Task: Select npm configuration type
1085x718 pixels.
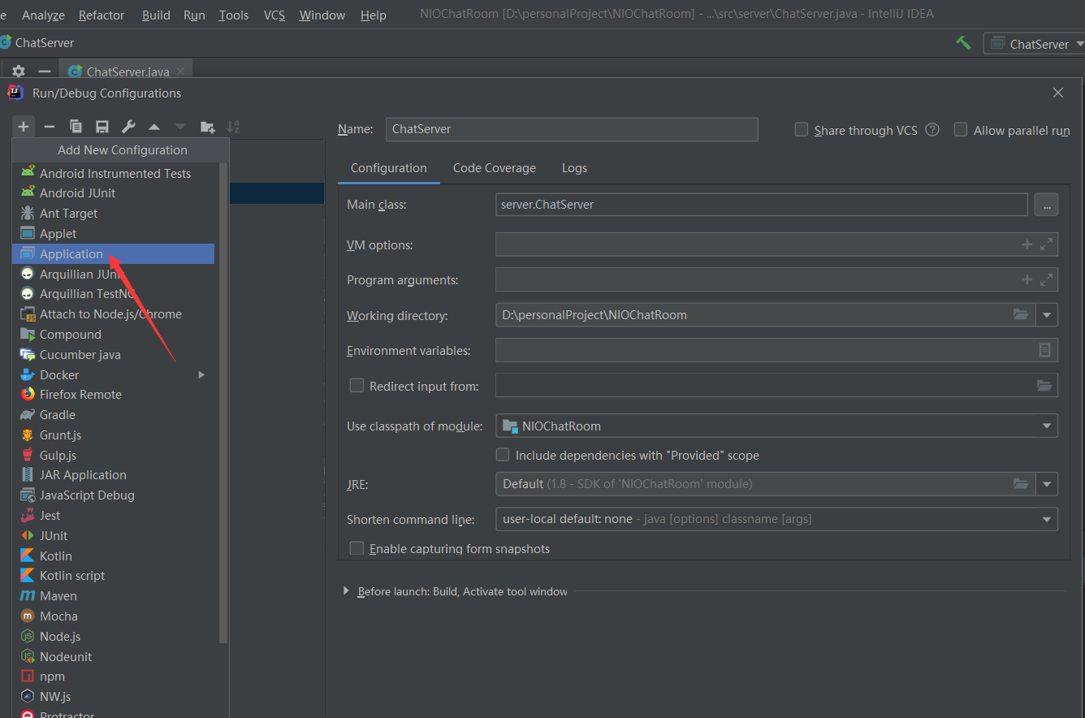Action: (x=114, y=677)
